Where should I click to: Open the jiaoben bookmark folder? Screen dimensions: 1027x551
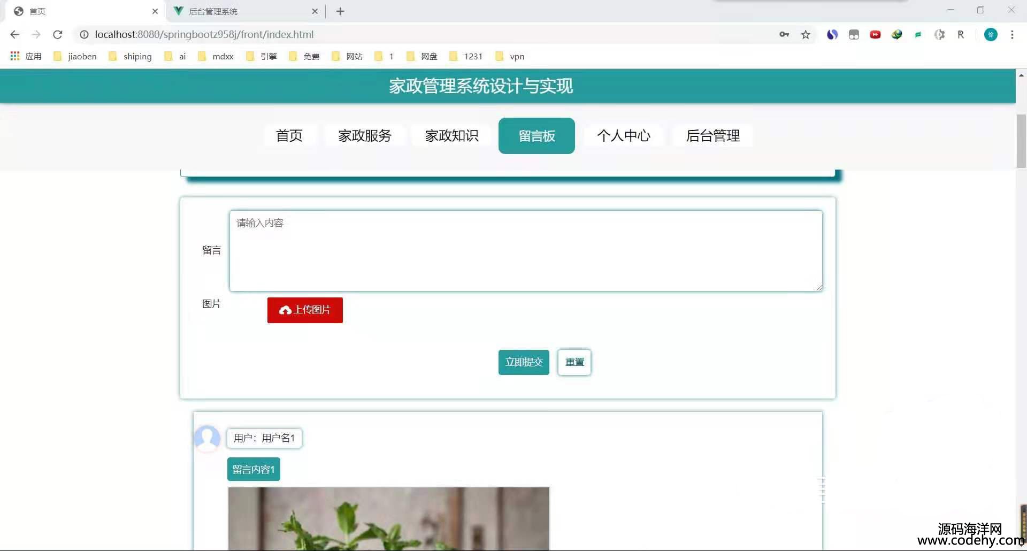(75, 56)
